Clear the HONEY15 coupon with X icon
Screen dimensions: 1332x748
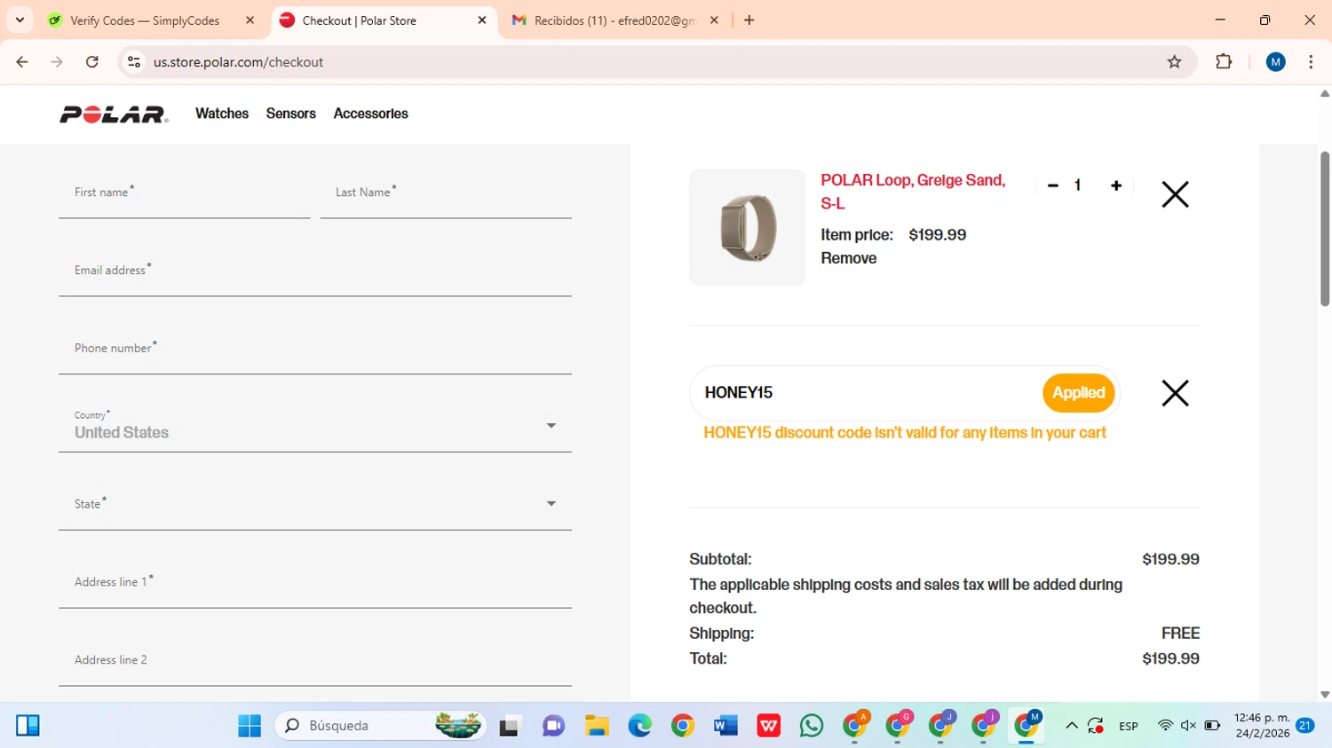[x=1175, y=393]
